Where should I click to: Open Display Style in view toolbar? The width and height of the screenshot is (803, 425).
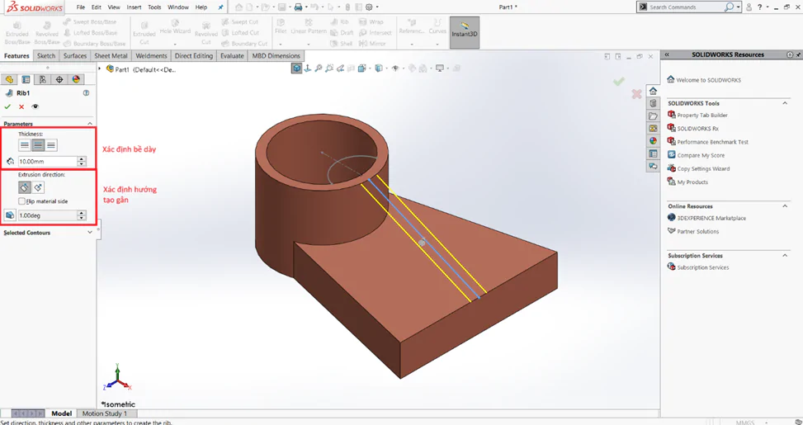[379, 68]
